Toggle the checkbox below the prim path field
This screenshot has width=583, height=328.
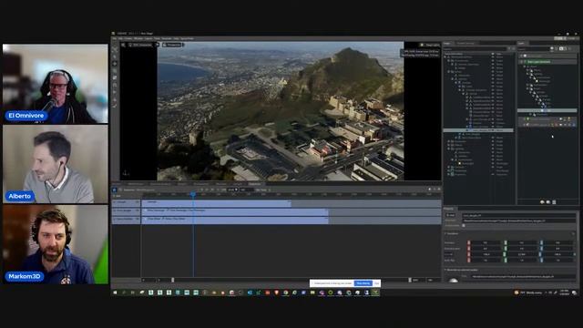[x=464, y=225]
